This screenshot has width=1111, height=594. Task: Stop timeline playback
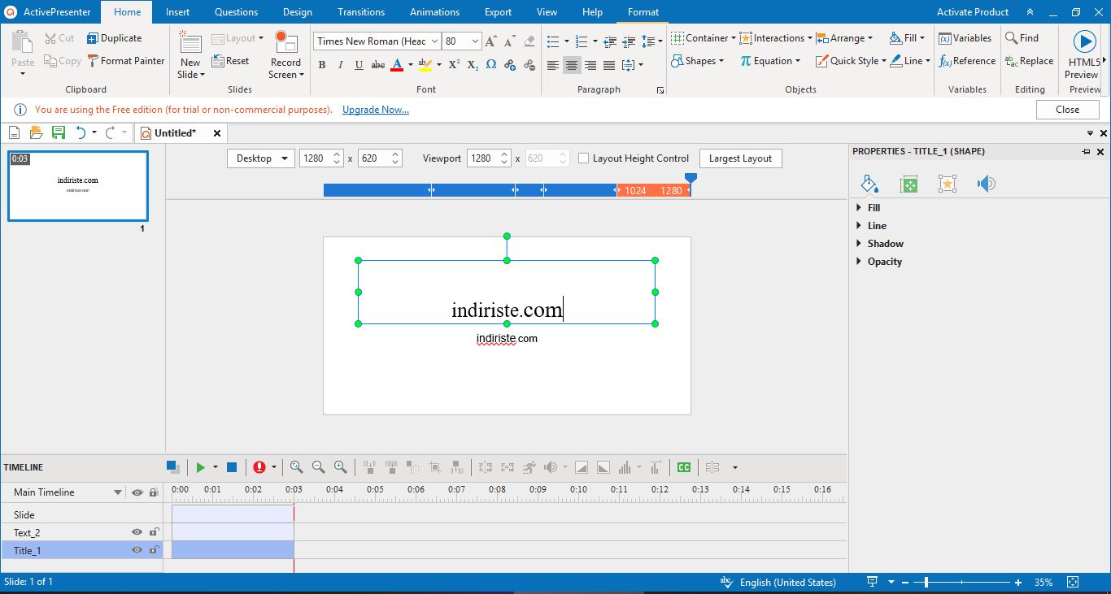[x=232, y=467]
